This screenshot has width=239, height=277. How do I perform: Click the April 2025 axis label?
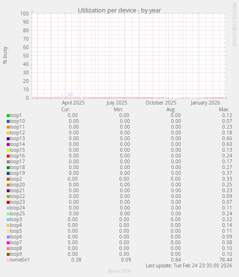[x=73, y=103]
